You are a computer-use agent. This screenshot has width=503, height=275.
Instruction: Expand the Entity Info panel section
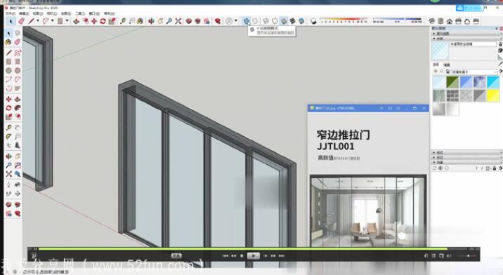(x=466, y=34)
